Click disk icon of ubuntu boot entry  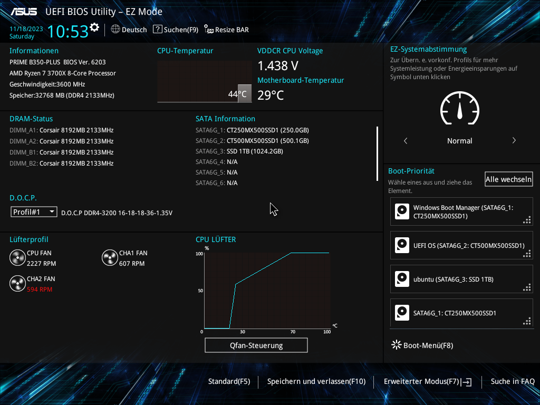click(x=402, y=279)
